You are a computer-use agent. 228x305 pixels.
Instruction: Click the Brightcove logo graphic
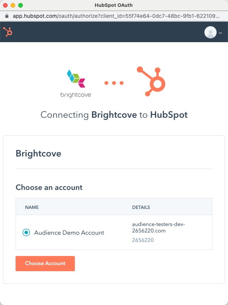tap(75, 77)
